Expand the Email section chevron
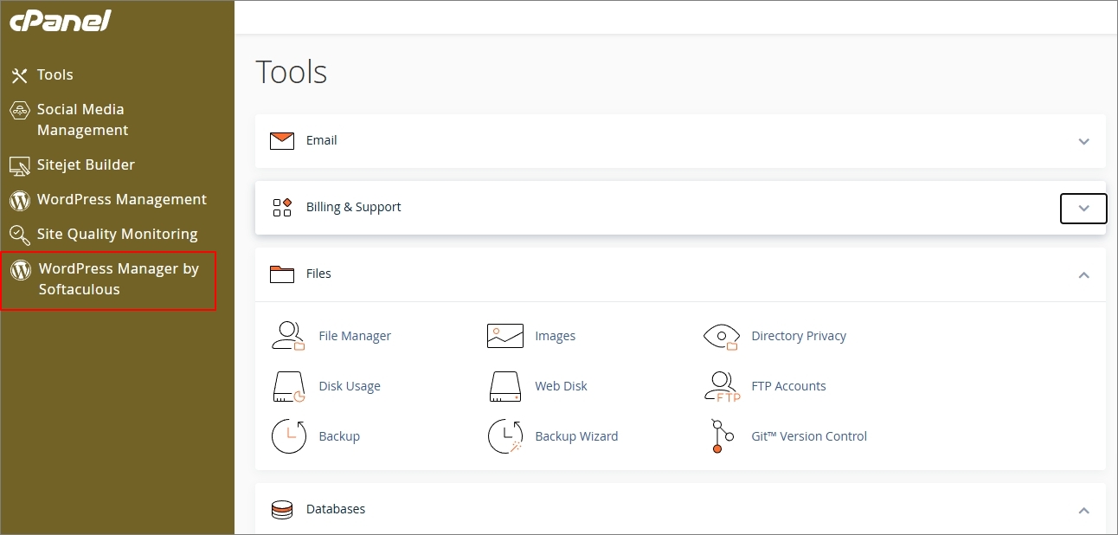1118x535 pixels. pos(1083,141)
